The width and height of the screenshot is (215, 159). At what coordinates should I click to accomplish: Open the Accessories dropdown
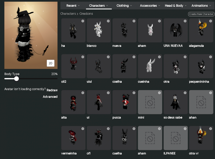click(x=150, y=6)
